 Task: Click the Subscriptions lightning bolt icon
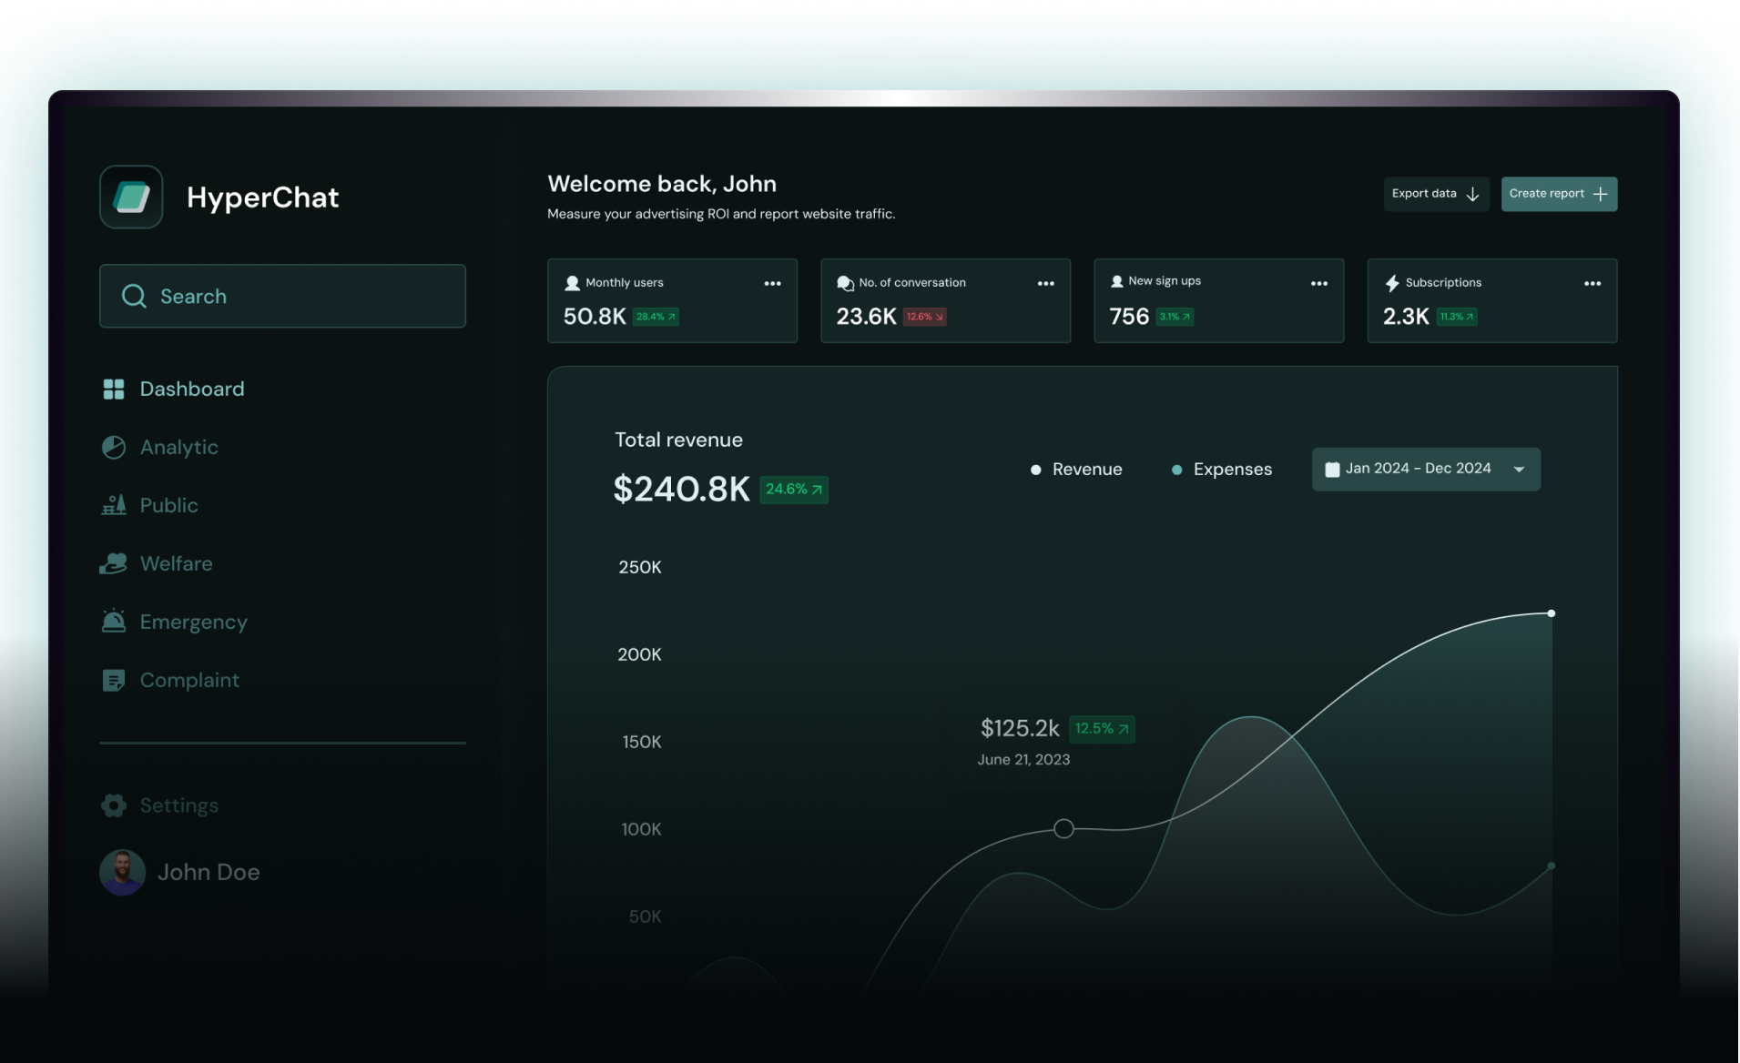point(1392,283)
